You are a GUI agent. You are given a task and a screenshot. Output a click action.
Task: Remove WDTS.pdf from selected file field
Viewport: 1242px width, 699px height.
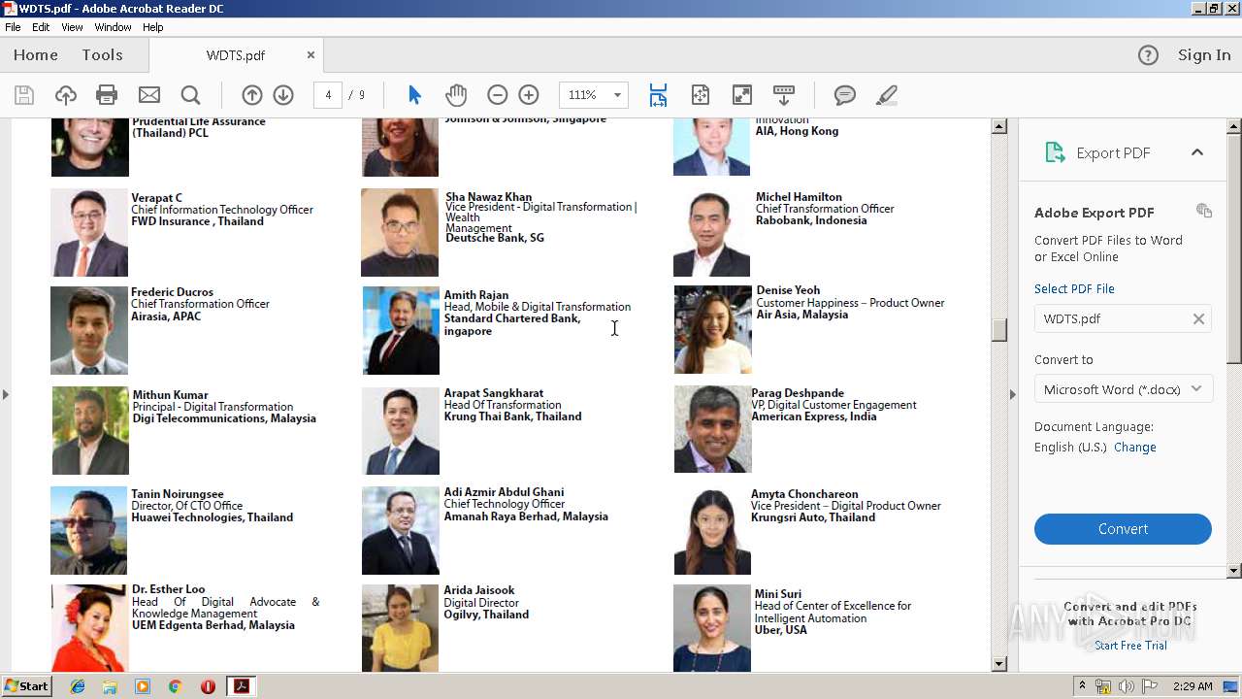[x=1199, y=318]
